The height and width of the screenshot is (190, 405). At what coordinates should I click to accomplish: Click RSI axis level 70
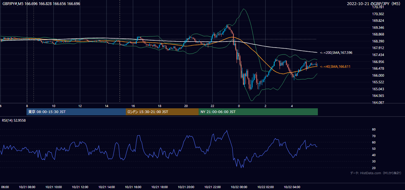click(374, 136)
